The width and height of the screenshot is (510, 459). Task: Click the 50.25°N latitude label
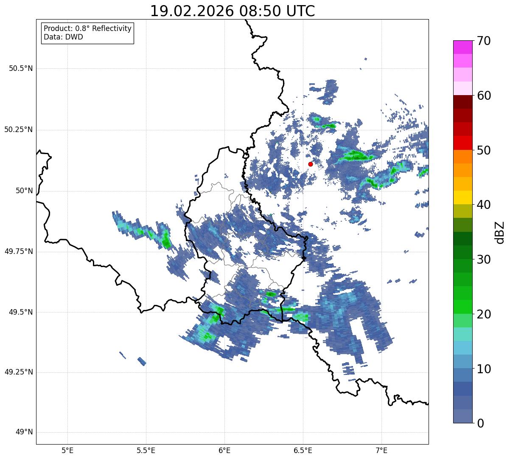point(18,130)
